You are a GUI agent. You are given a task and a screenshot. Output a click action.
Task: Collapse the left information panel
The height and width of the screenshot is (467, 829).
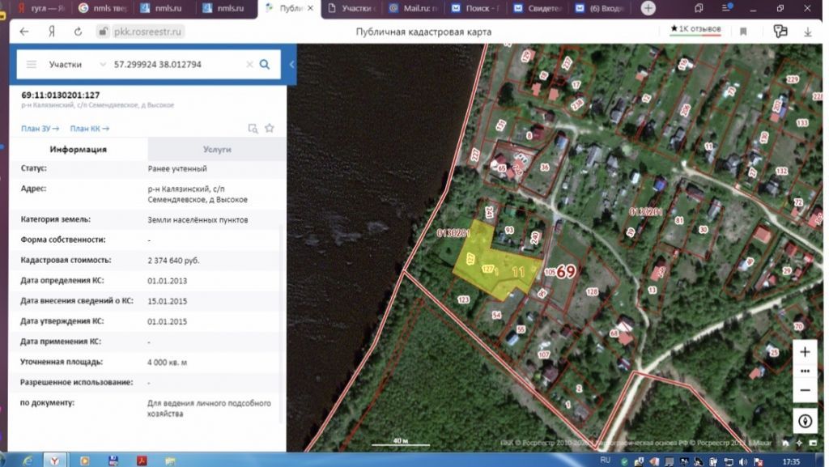pyautogui.click(x=291, y=64)
